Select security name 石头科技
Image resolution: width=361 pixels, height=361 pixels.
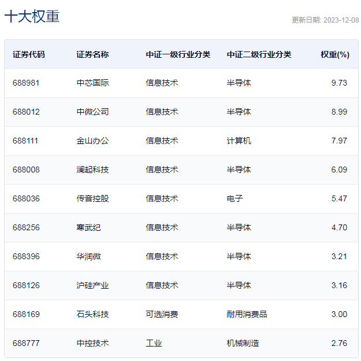[92, 314]
